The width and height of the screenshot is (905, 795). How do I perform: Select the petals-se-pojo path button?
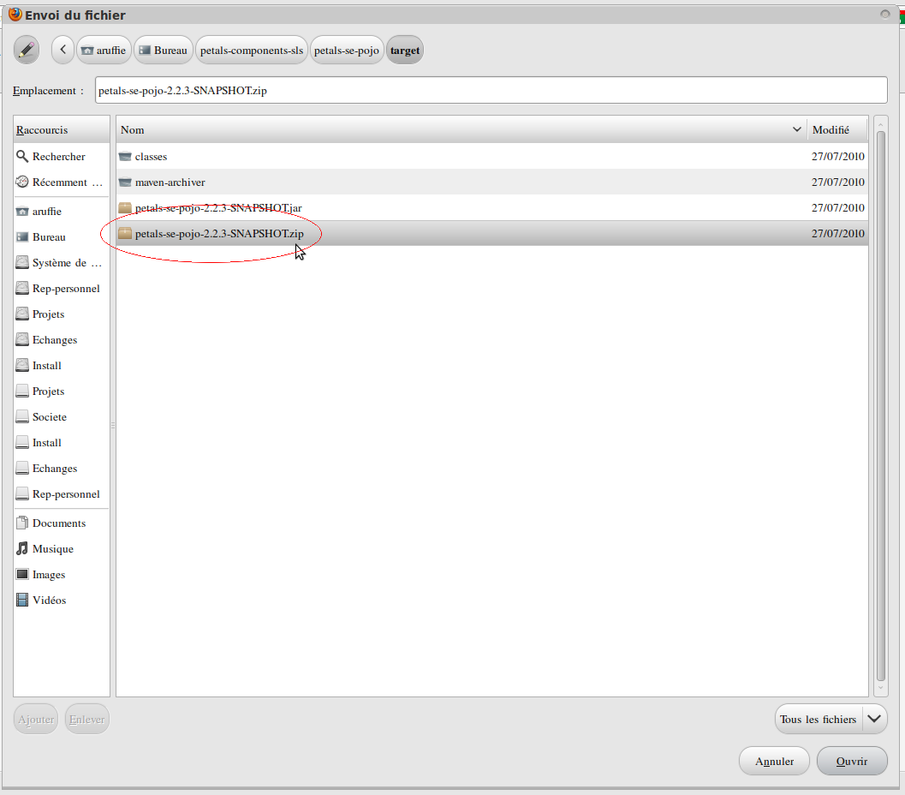click(x=347, y=50)
